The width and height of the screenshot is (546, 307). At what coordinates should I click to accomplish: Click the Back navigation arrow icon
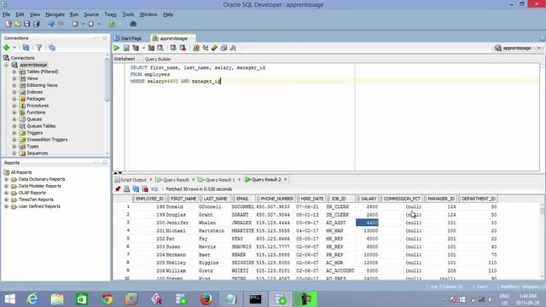pos(75,24)
